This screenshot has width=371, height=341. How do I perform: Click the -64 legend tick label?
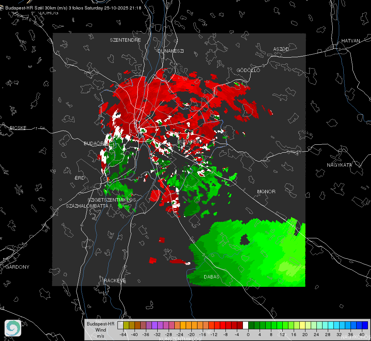pyautogui.click(x=123, y=335)
